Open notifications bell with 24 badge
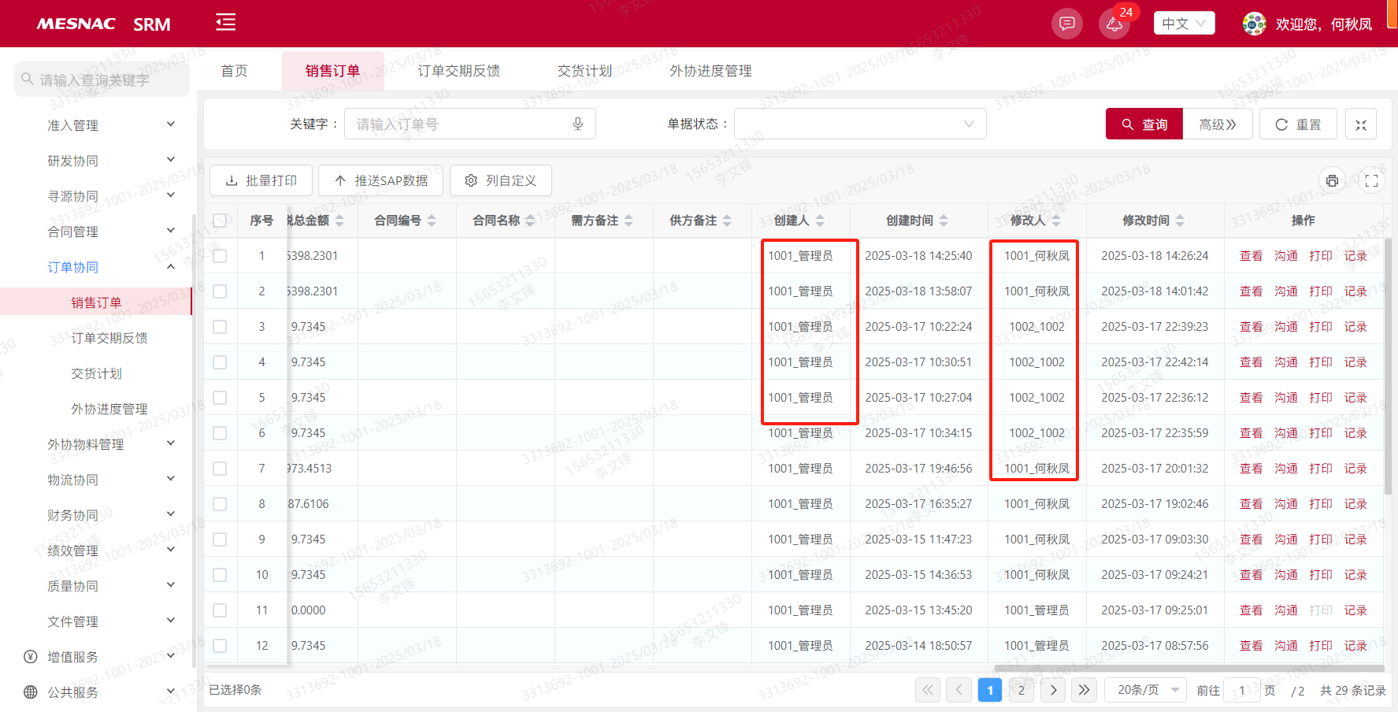Viewport: 1398px width, 712px height. coord(1114,24)
